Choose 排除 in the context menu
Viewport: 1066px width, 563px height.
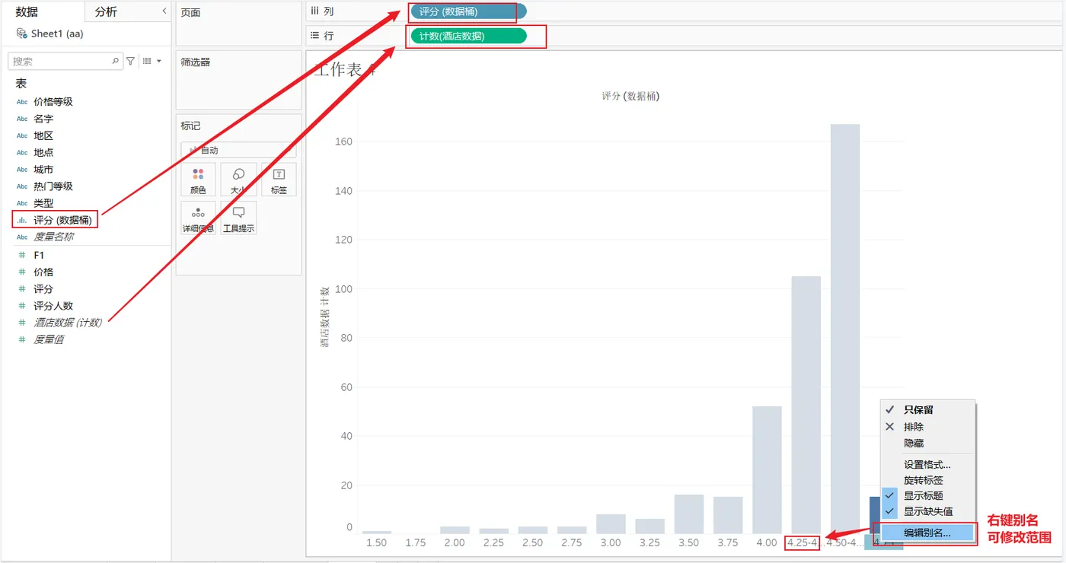click(x=927, y=427)
